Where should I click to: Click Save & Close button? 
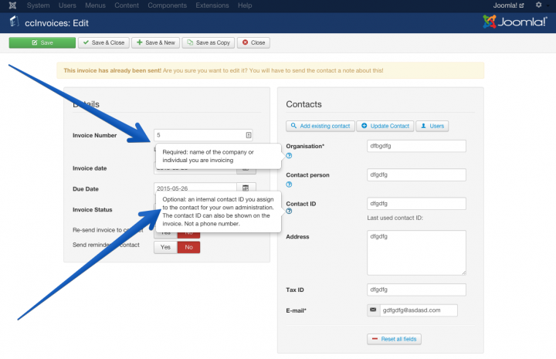[x=104, y=42]
